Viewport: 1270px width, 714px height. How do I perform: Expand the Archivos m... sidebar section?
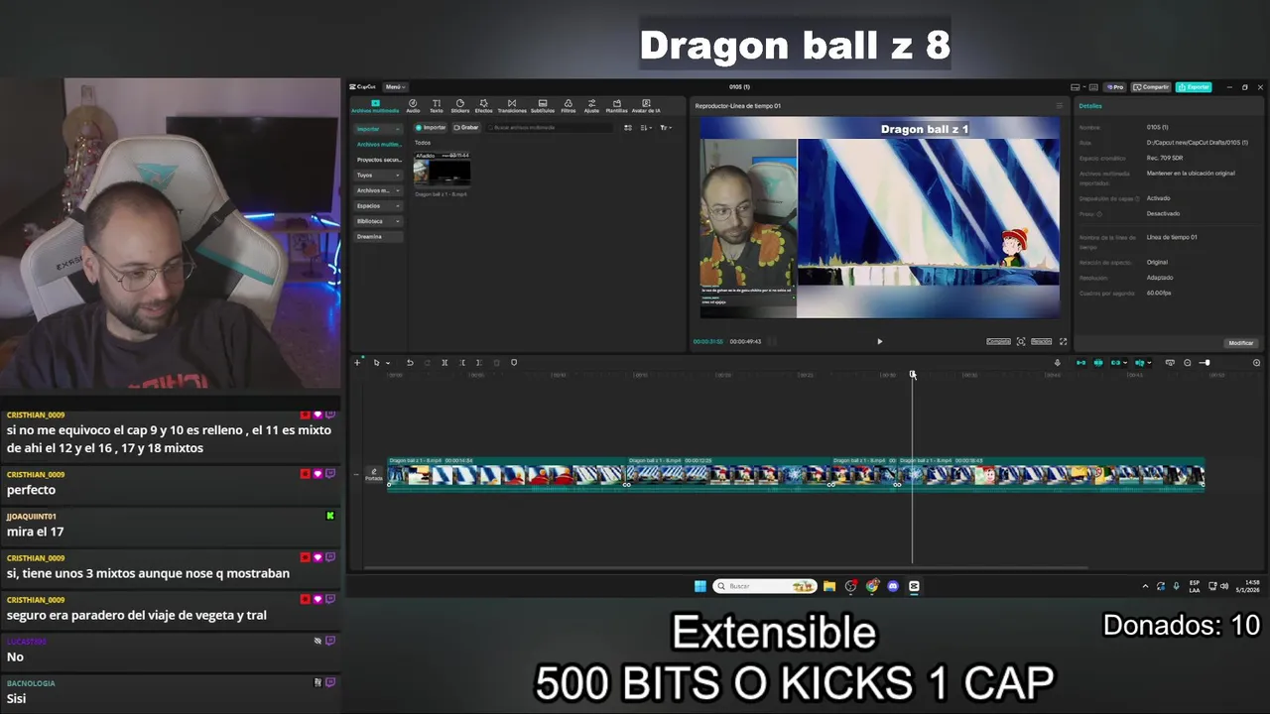378,190
